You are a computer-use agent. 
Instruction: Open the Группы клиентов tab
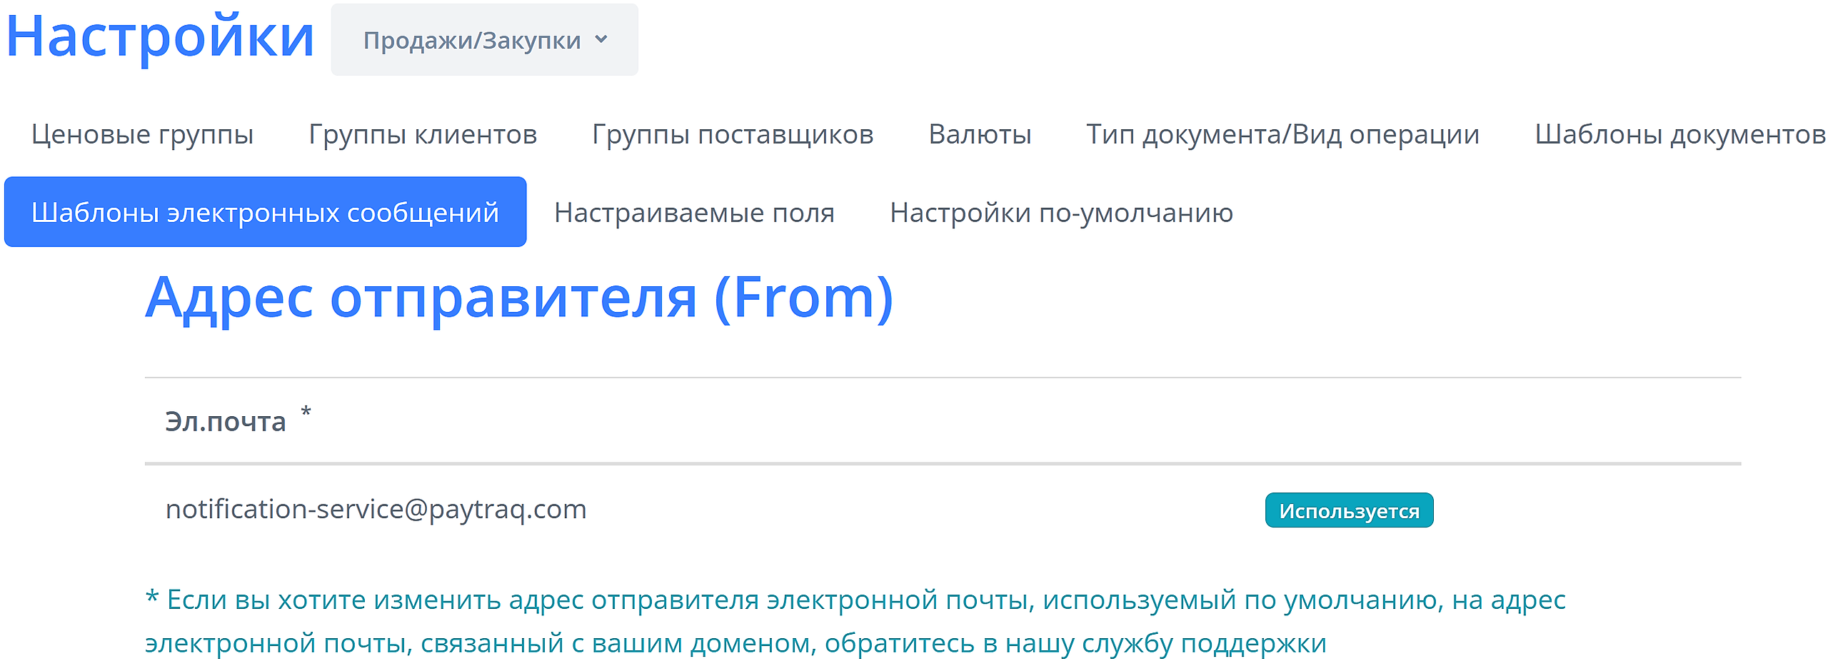[423, 134]
